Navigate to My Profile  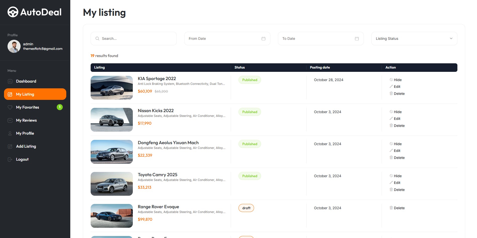[x=35, y=133]
